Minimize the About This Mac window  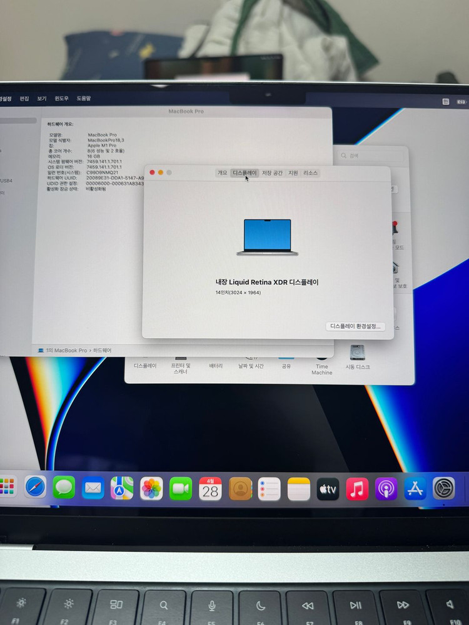[x=160, y=172]
